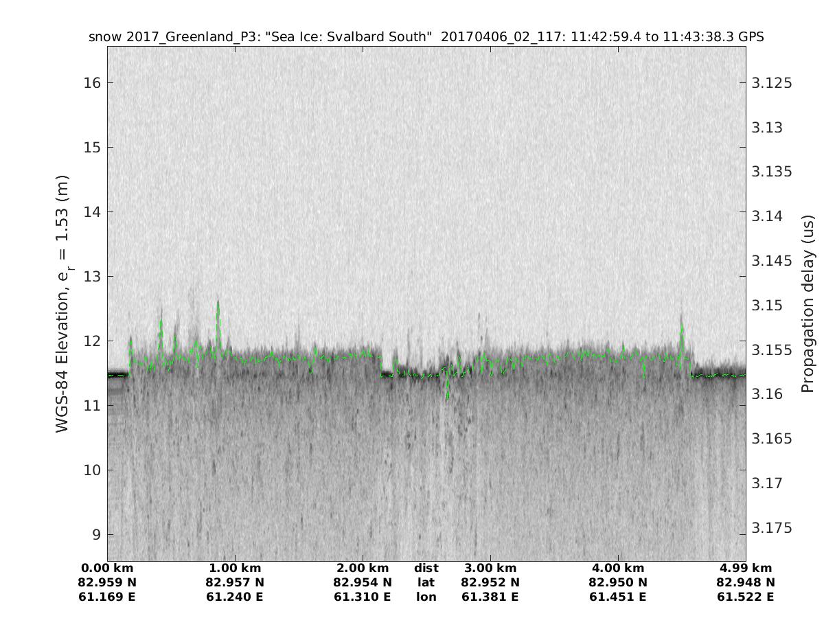
Task: Click the 1.00 km distance label
Action: (x=235, y=568)
